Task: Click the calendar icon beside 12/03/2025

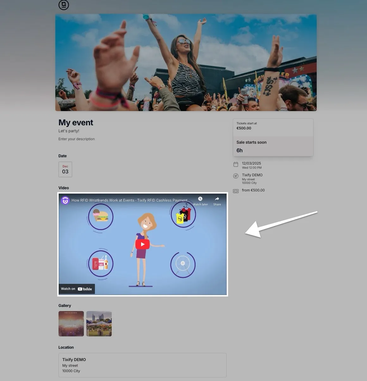Action: point(236,164)
